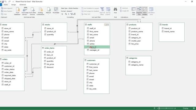Open the Quick Access Toolbar customize arrow
This screenshot has width=196, height=110.
13,2
